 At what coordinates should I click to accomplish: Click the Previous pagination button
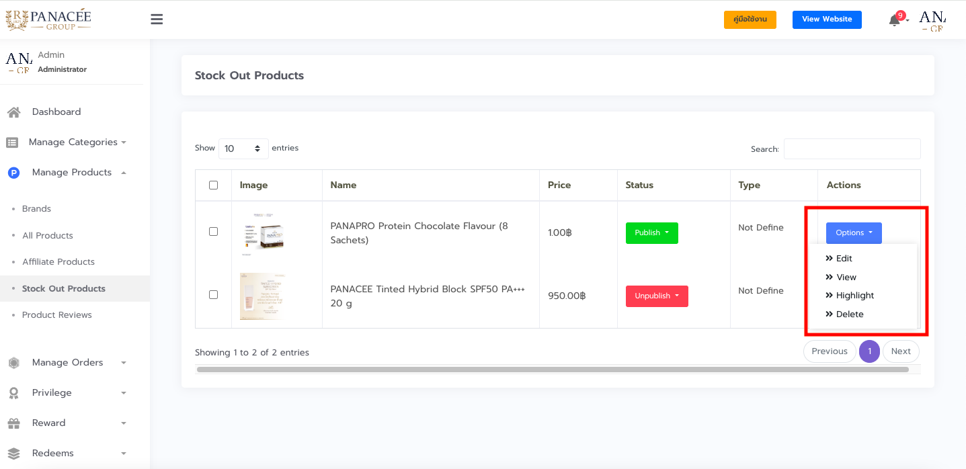tap(830, 351)
